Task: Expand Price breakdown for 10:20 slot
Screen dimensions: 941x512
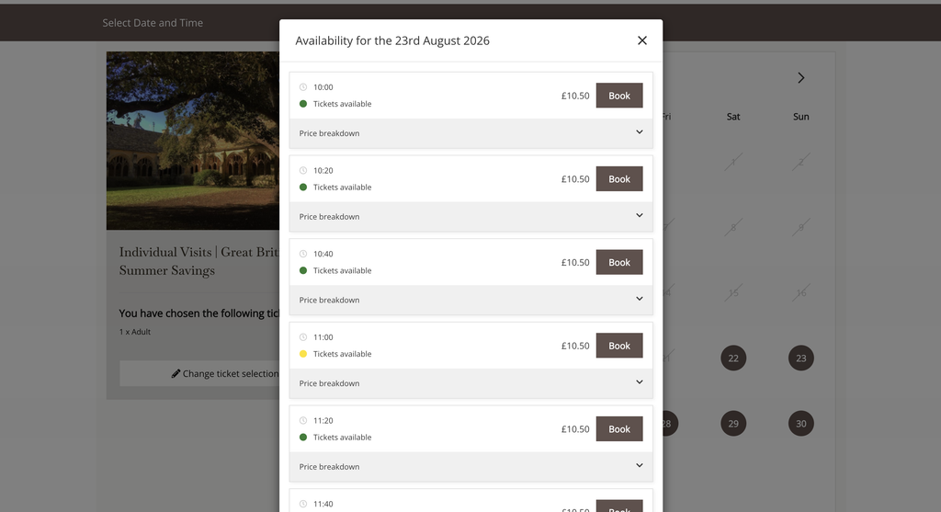Action: point(471,217)
